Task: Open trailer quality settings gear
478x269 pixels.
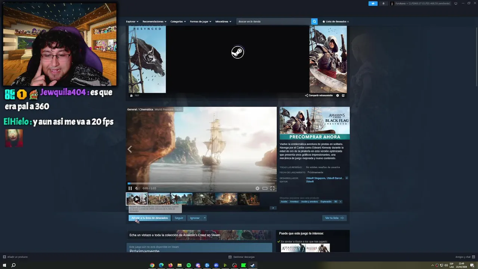Action: point(257,188)
